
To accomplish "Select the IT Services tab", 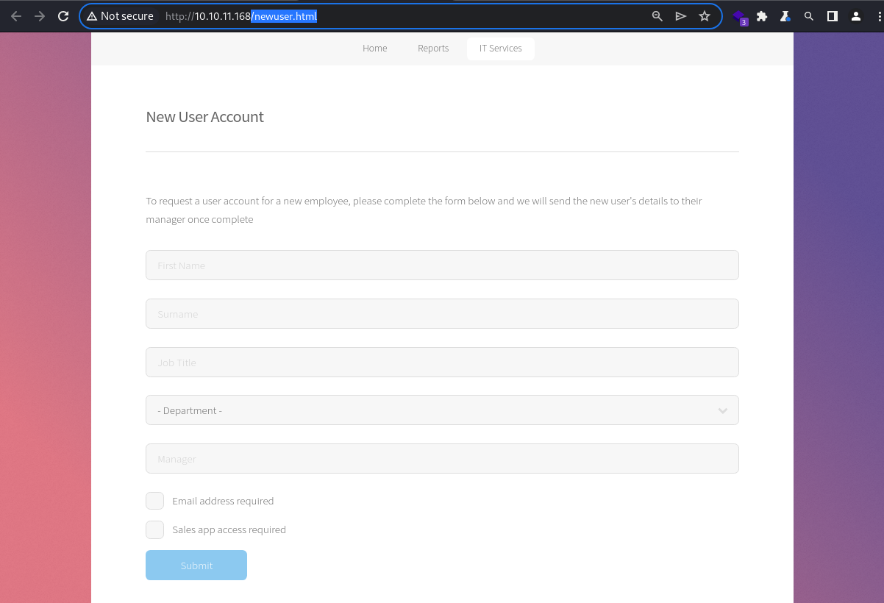I will [x=501, y=49].
